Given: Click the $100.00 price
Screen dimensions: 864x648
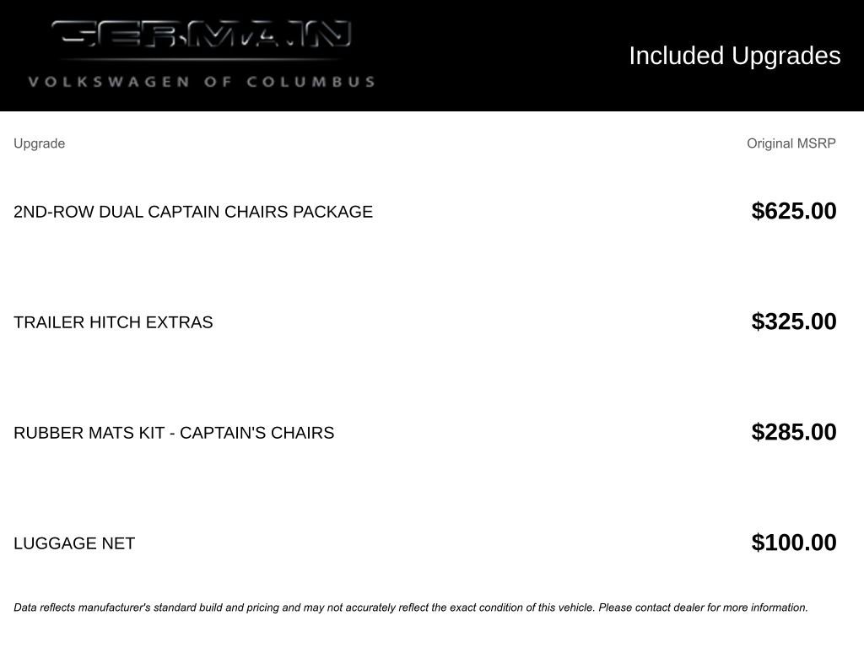Looking at the screenshot, I should pyautogui.click(x=793, y=543).
